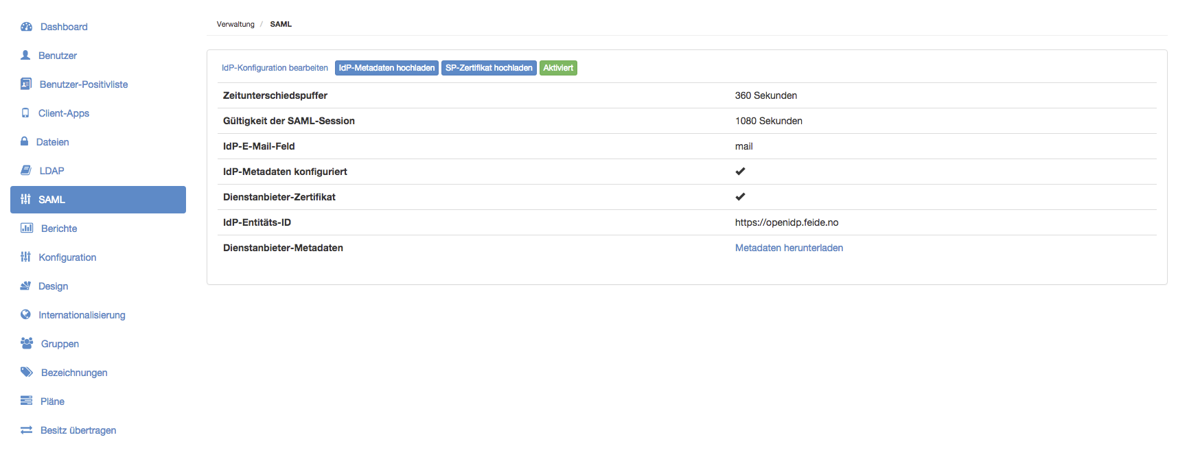The width and height of the screenshot is (1178, 455).
Task: Click the Konfiguration sliders icon
Action: click(x=25, y=257)
